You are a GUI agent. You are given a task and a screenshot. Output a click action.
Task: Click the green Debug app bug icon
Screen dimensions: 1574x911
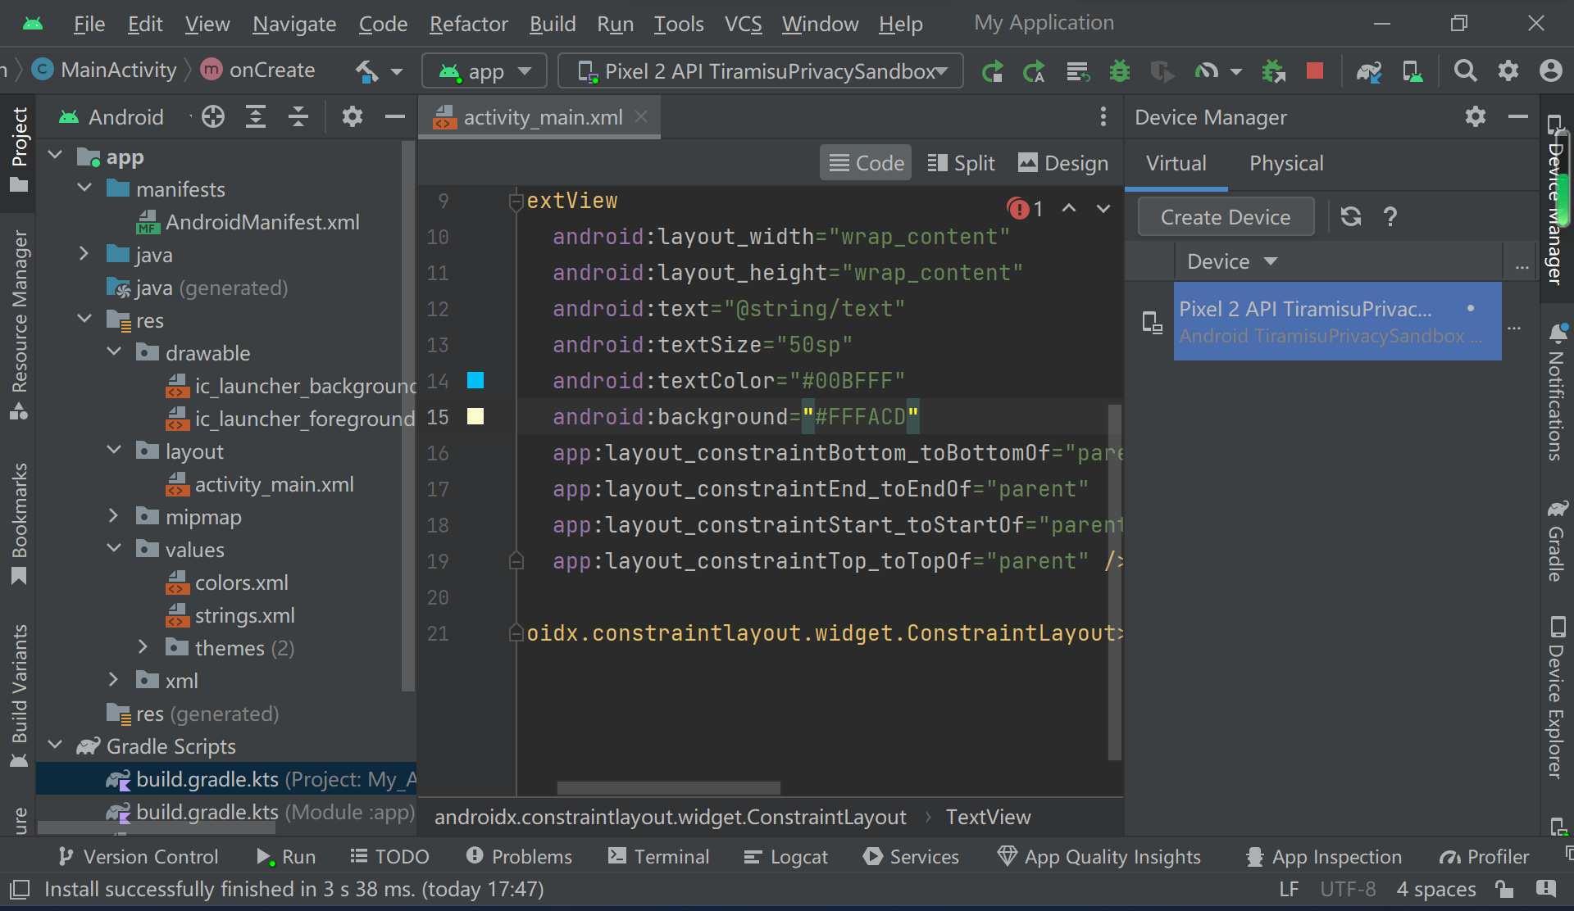pyautogui.click(x=1119, y=72)
